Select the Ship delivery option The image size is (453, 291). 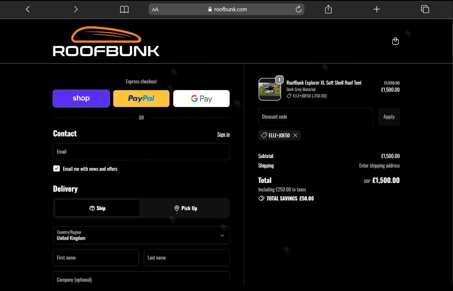coord(97,208)
